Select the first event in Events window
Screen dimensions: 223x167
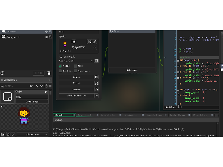coord(132,32)
